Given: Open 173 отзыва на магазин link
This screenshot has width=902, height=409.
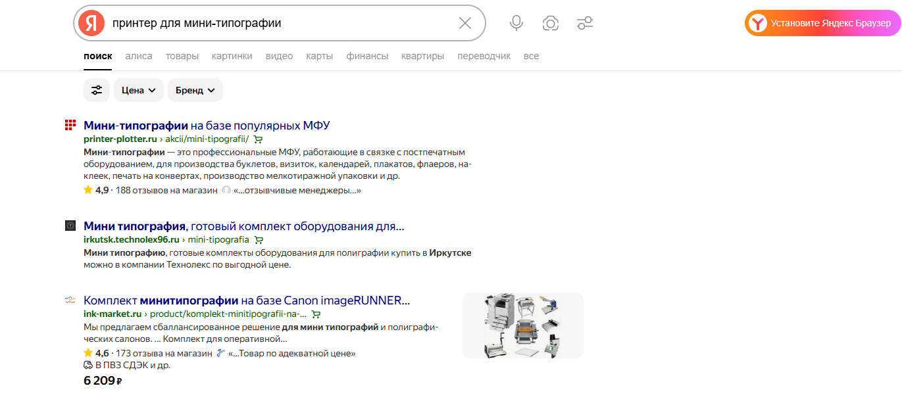Looking at the screenshot, I should point(164,353).
